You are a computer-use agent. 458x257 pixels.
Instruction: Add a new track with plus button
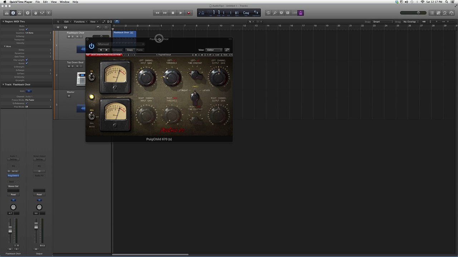[x=58, y=27]
